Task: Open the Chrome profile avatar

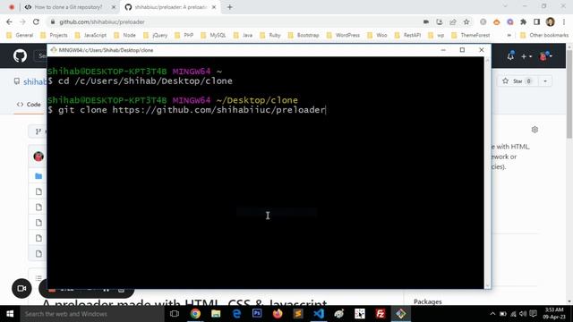Action: (551, 21)
